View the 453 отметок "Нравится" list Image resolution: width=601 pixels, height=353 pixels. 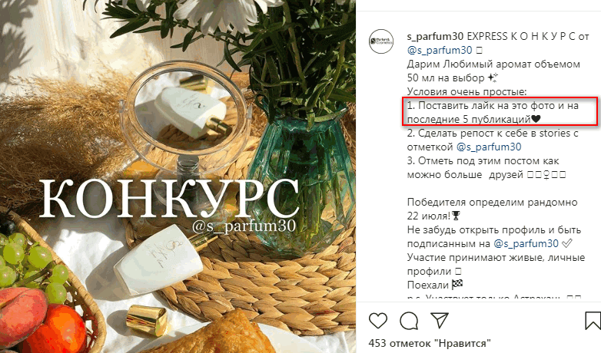point(430,343)
